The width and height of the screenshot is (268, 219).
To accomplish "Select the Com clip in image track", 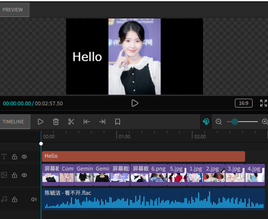I will (x=67, y=175).
